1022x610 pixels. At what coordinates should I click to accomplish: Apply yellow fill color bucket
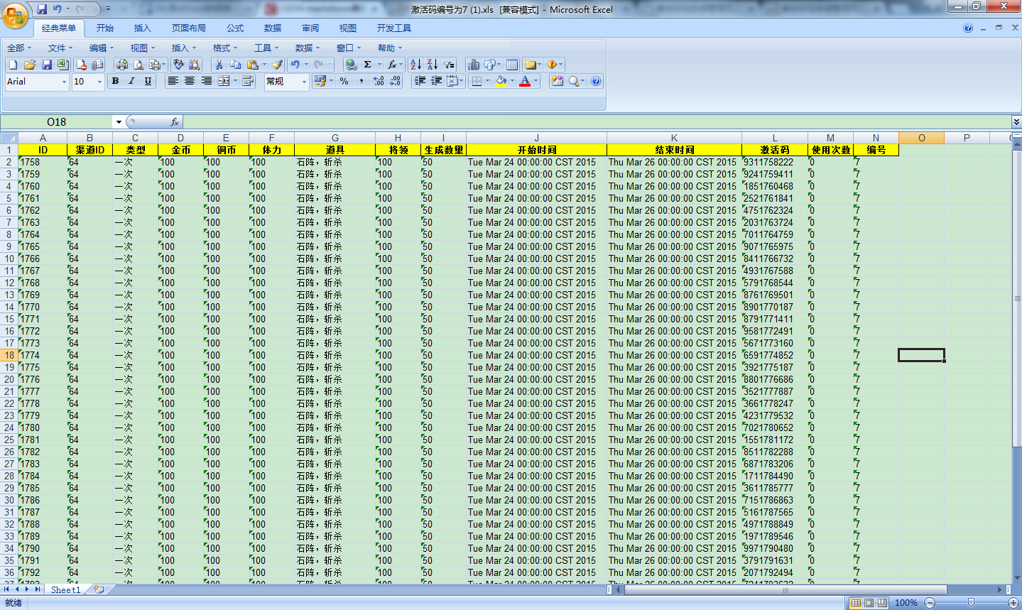[x=501, y=82]
